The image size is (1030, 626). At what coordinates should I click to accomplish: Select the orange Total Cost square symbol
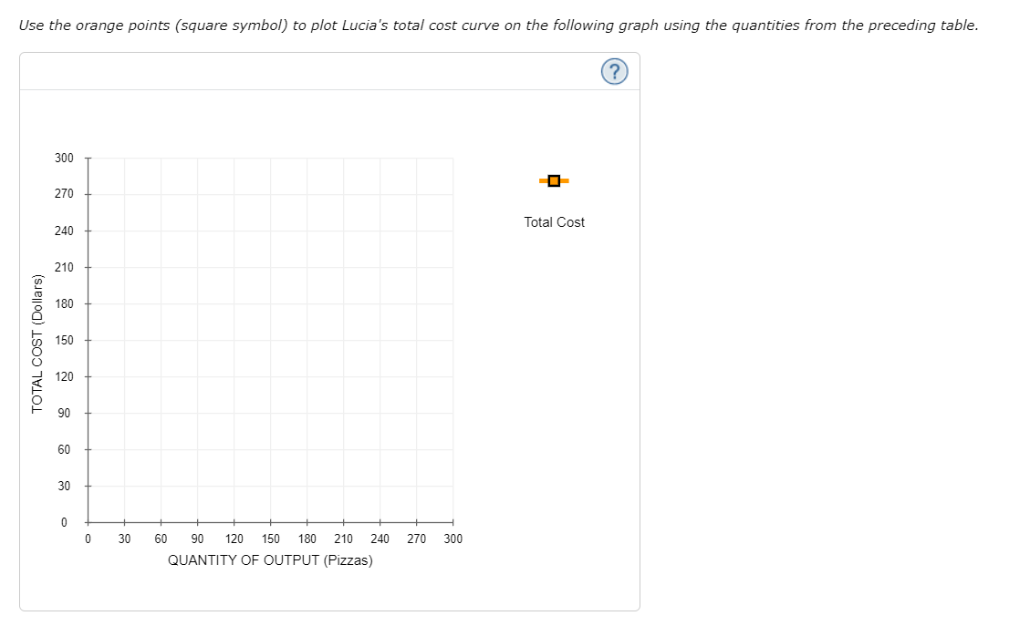[x=554, y=180]
